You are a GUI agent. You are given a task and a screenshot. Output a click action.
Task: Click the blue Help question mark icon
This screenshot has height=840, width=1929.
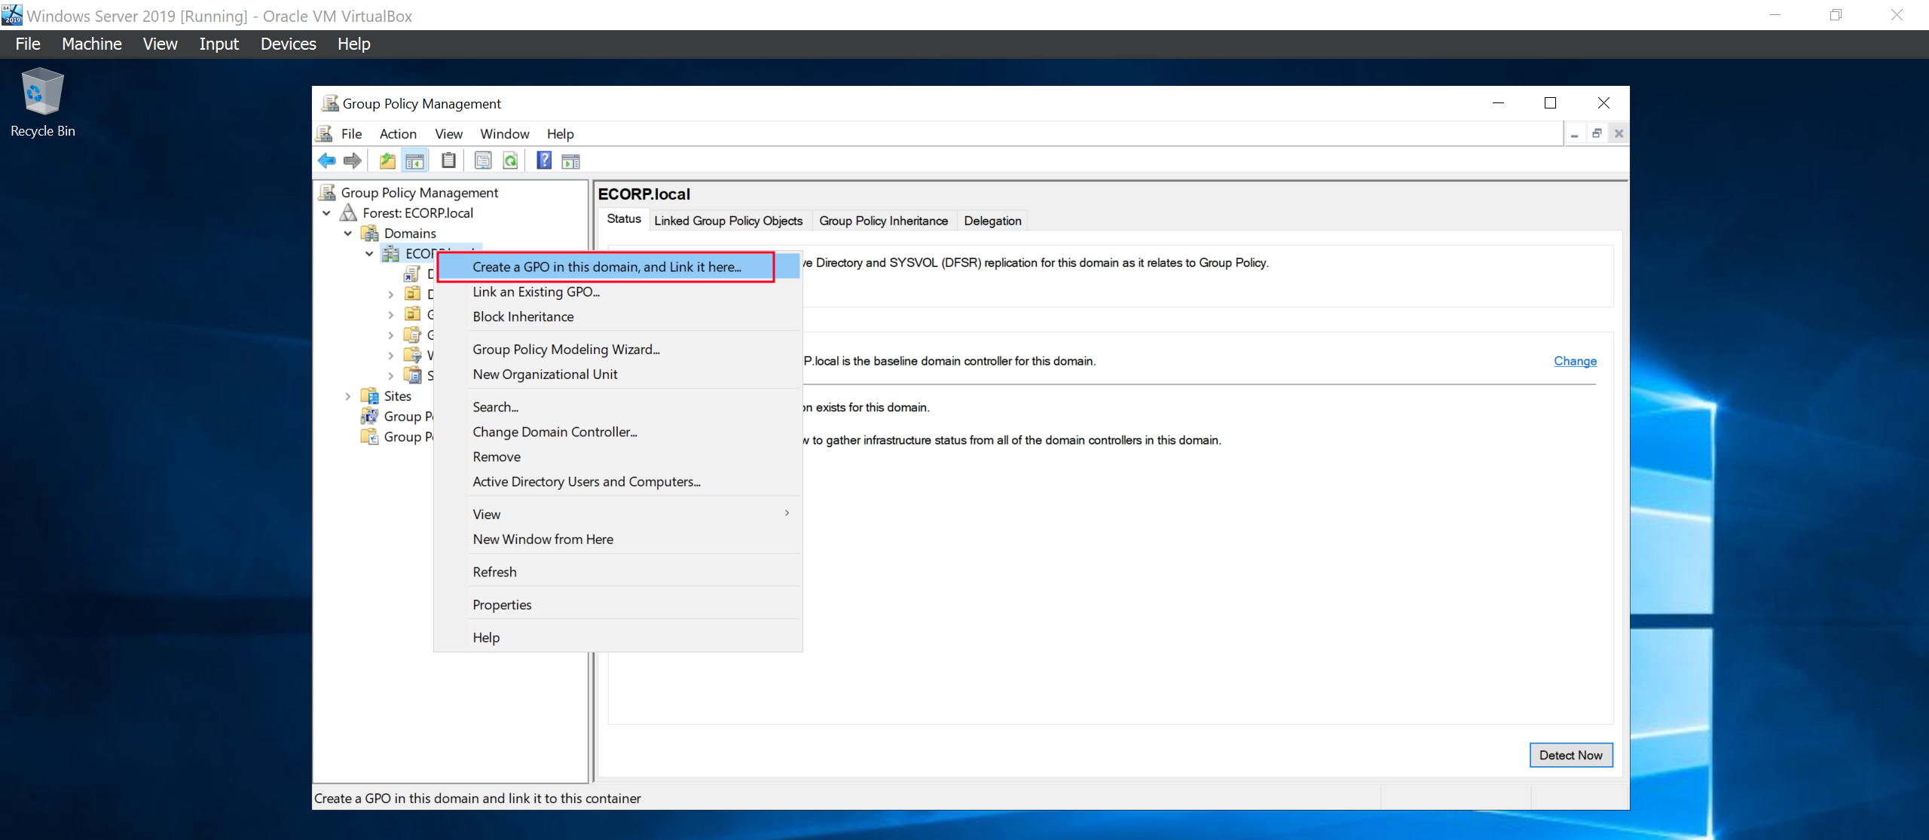(544, 160)
